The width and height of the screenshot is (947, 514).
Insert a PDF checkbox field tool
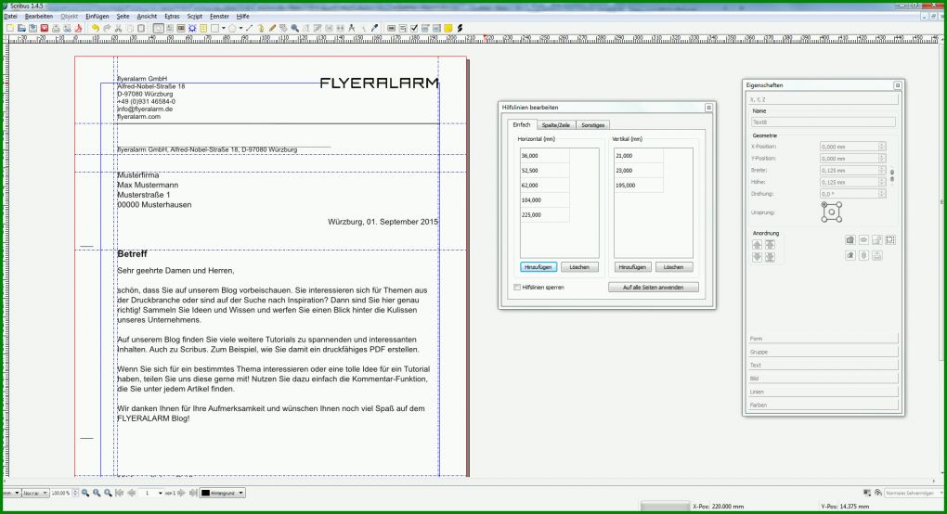tap(414, 28)
